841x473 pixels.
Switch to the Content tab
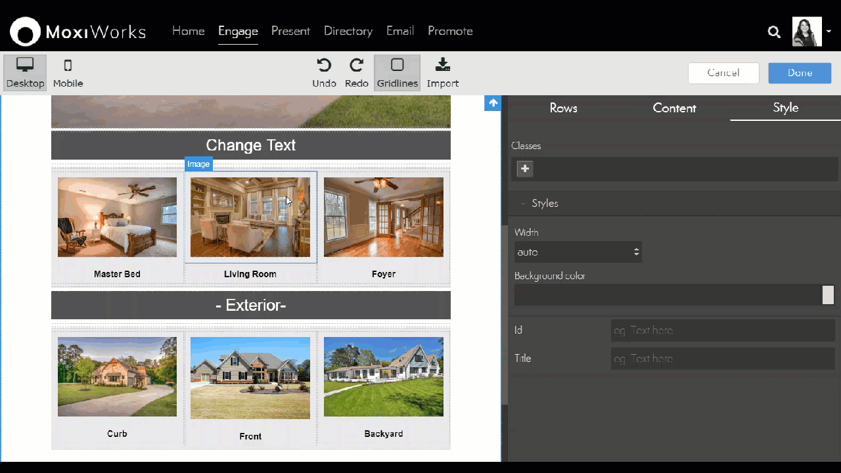click(x=674, y=108)
